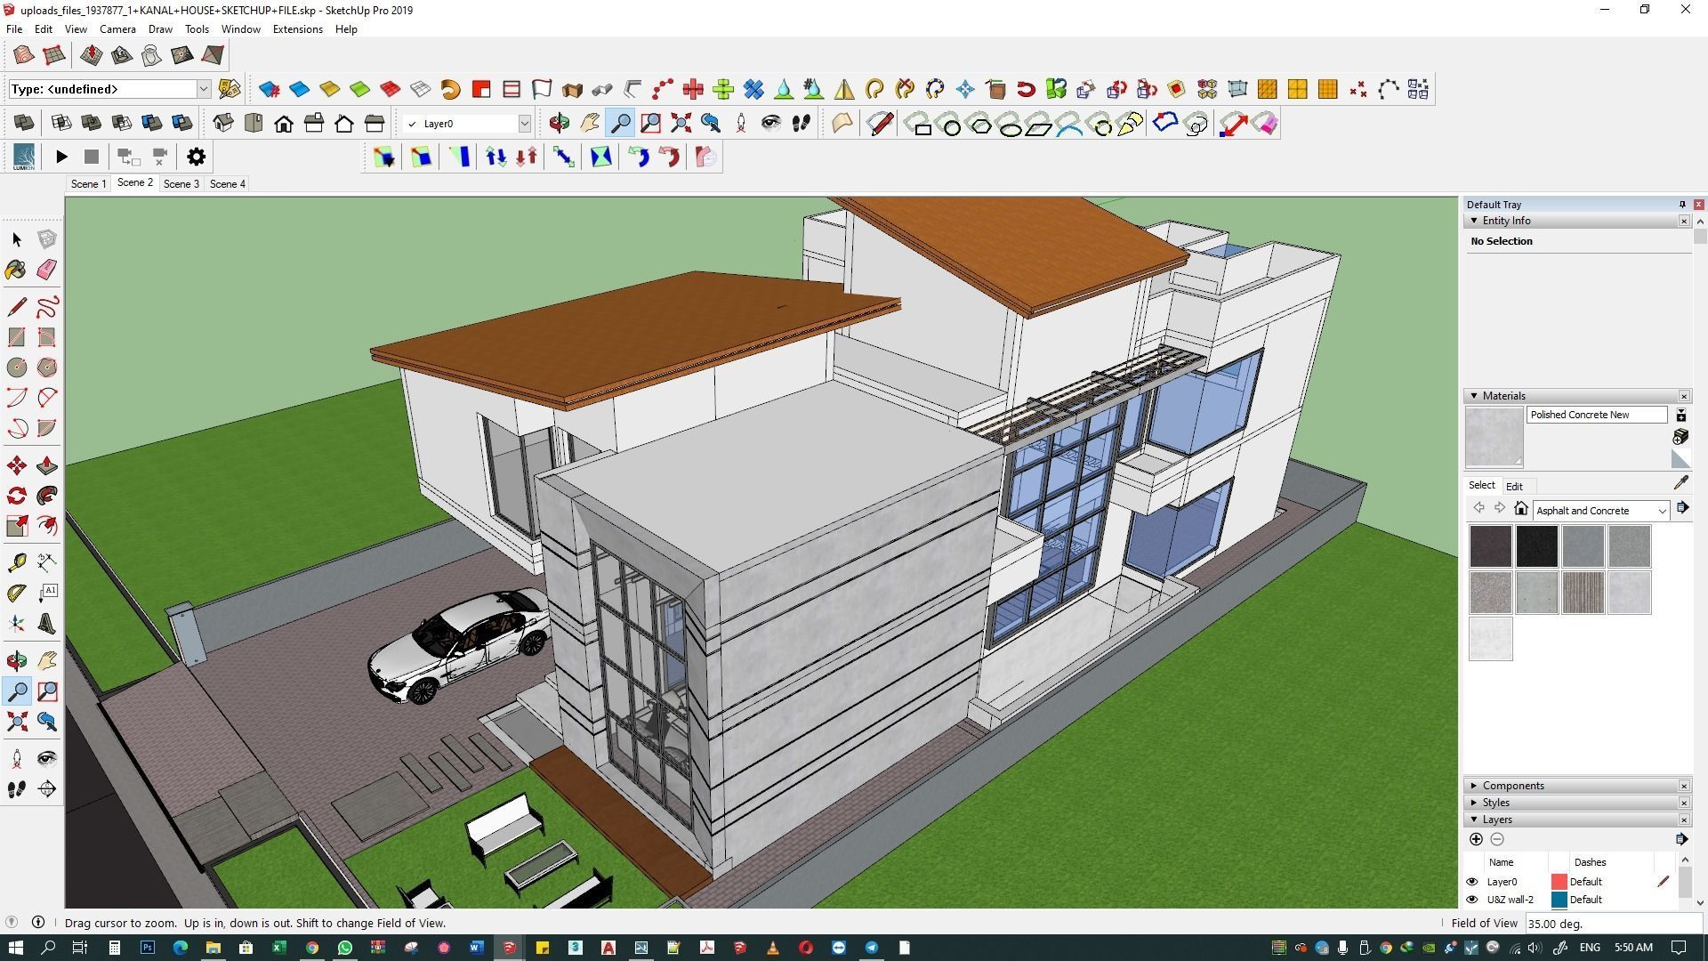This screenshot has height=961, width=1708.
Task: Collapse the Layers panel
Action: 1474,820
